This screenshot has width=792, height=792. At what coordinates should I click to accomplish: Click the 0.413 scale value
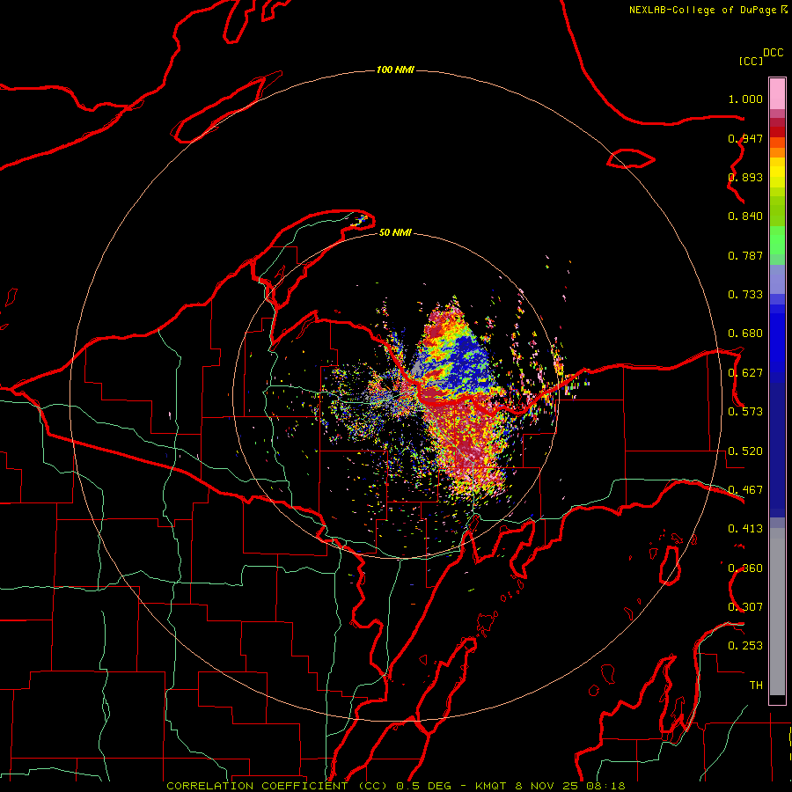click(x=745, y=529)
